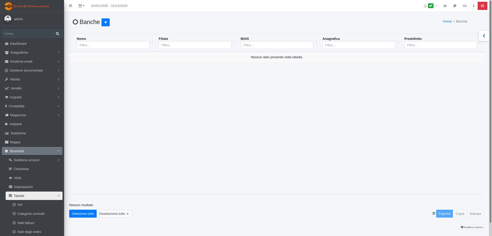Open the info icon in top bar
Screen dimensions: 492x236
(x=474, y=6)
